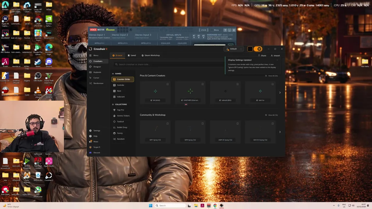Select the MP7 Spray CS2 crosshair card
The width and height of the screenshot is (372, 209).
click(155, 132)
